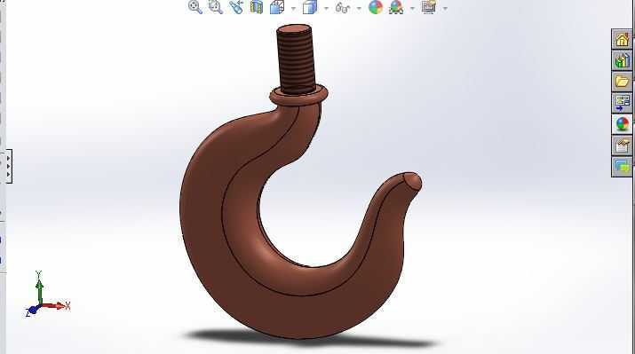Click the red X axis of triad
Viewport: 635px width, 354px height.
click(56, 305)
